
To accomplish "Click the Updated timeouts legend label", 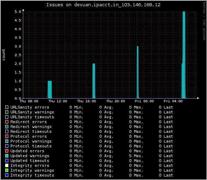I will [x=30, y=161].
